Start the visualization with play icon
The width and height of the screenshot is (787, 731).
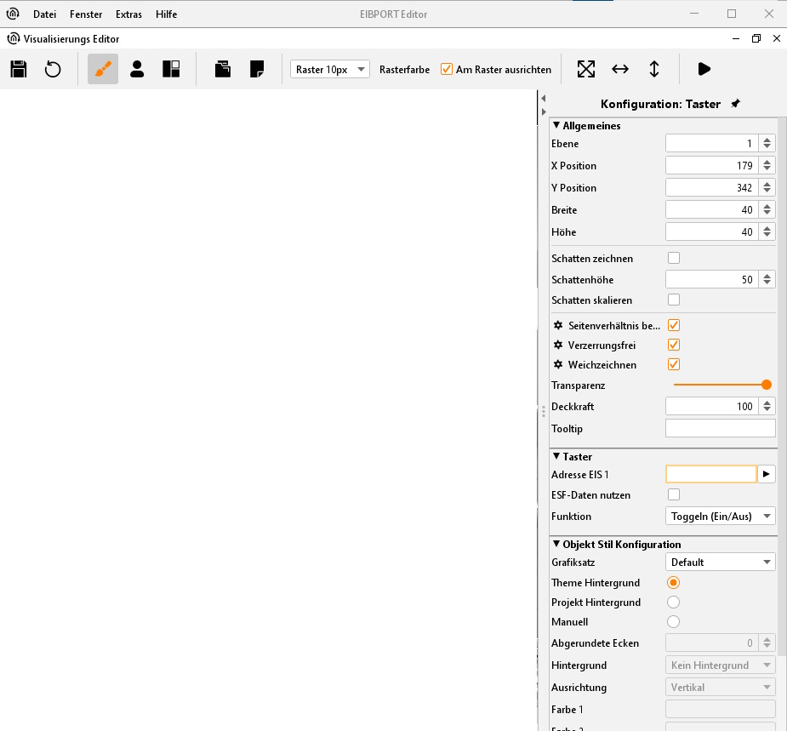click(x=704, y=69)
